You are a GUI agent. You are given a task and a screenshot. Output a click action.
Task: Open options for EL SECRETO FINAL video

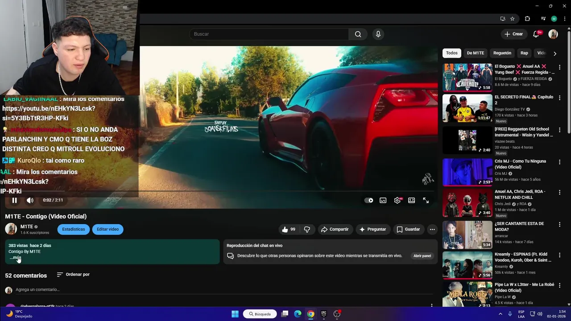tap(559, 98)
